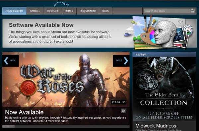The width and height of the screenshot is (199, 131).
Task: View the News tab
Action: point(105,11)
